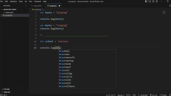
Task: Select method icon beside scroll suggestion
Action: coord(60,70)
